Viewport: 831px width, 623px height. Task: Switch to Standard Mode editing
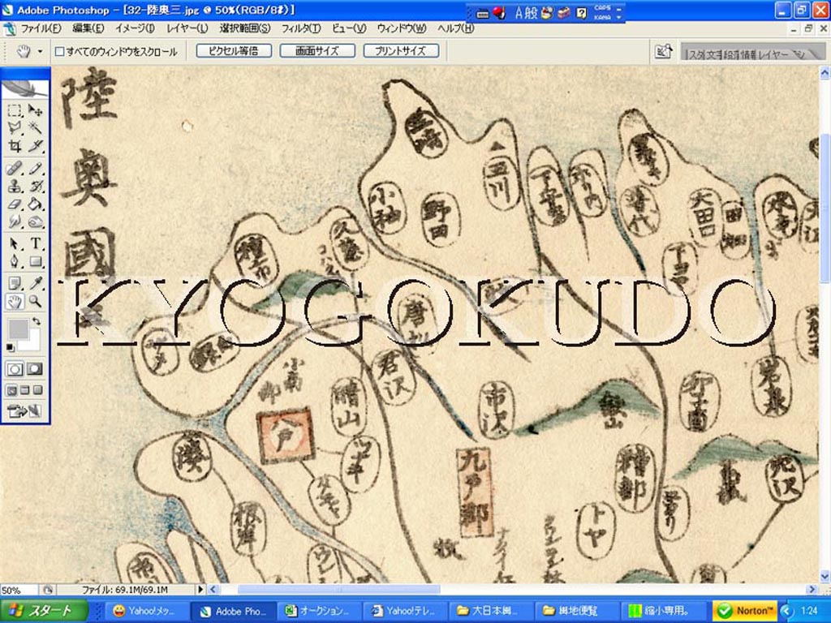[15, 369]
